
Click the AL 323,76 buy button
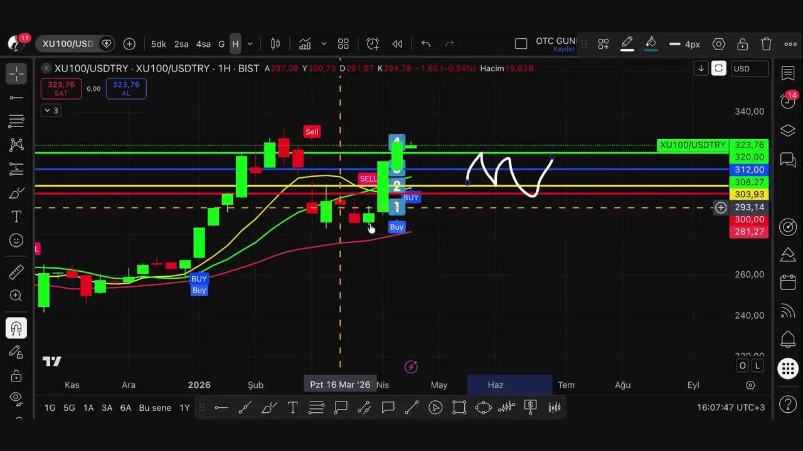coord(126,88)
